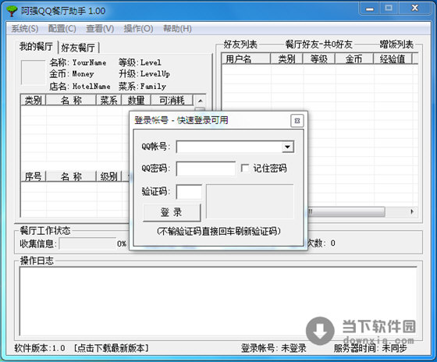Switch to the 我的餐厅 tab

[36, 47]
